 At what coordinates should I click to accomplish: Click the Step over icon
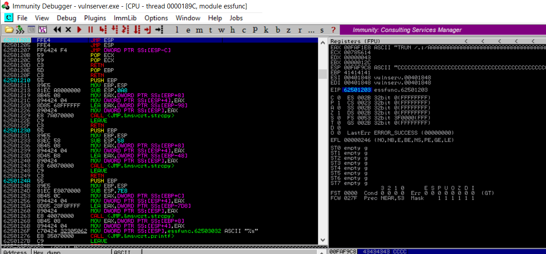coord(114,30)
